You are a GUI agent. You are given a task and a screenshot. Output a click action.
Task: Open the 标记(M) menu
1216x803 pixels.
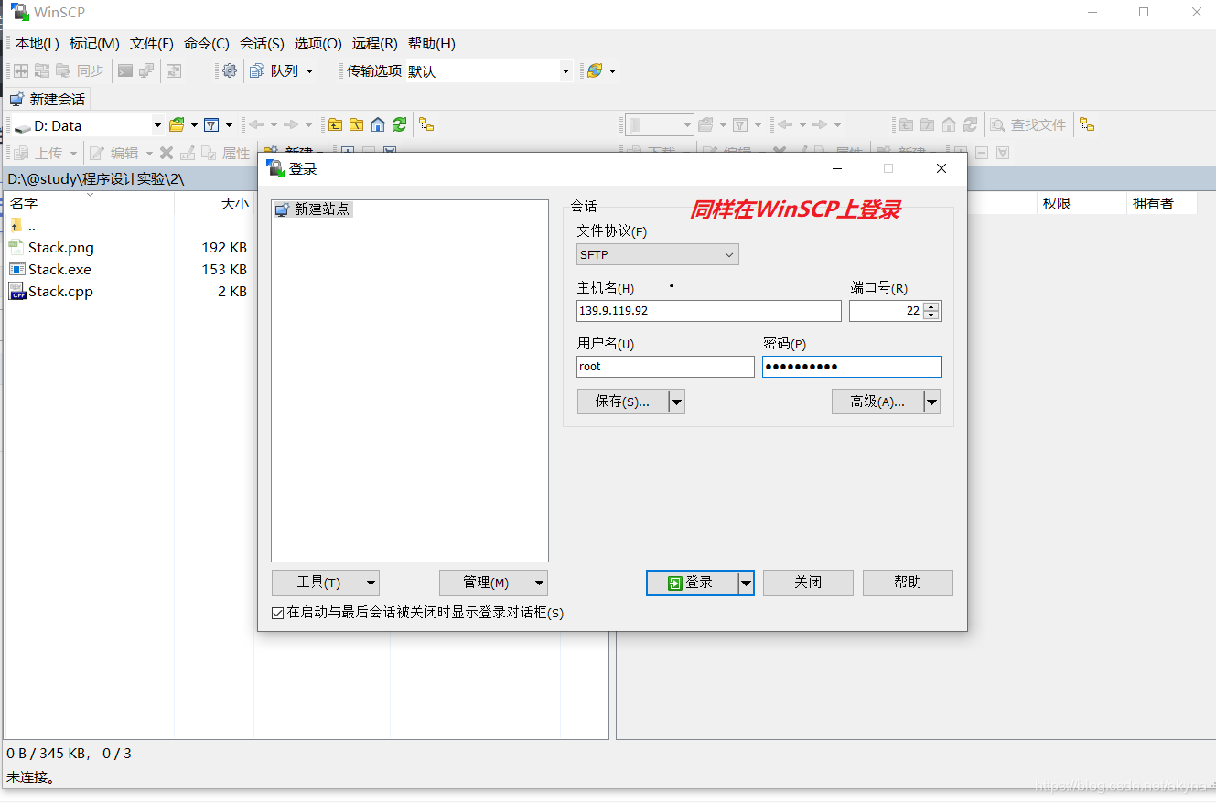(x=94, y=43)
